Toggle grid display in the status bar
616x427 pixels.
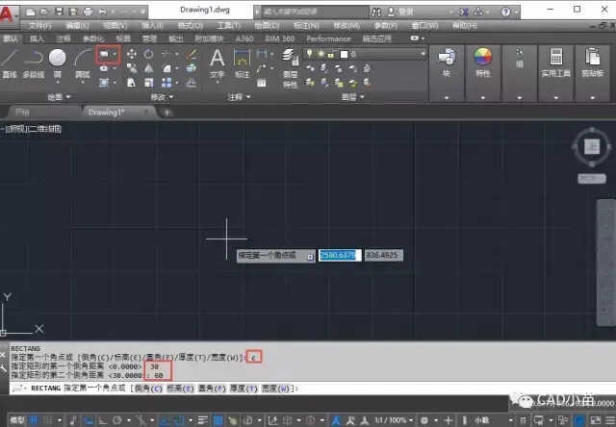[x=34, y=420]
